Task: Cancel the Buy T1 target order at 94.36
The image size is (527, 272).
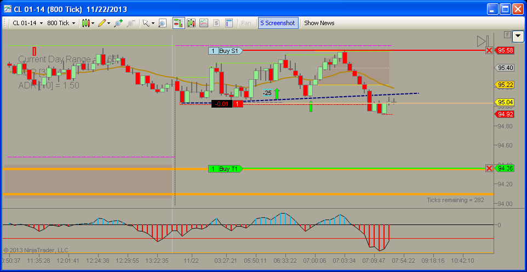Action: click(489, 168)
